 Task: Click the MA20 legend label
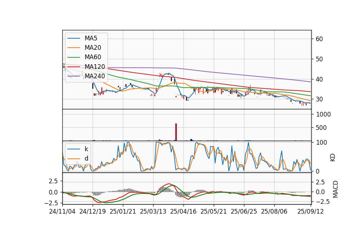[93, 48]
